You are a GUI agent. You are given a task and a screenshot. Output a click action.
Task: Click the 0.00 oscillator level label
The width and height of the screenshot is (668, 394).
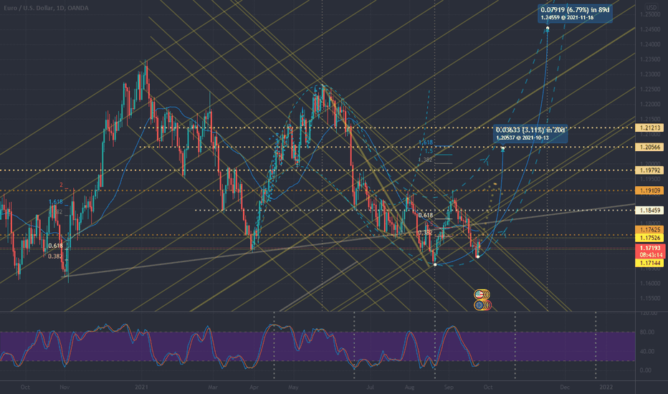(645, 370)
